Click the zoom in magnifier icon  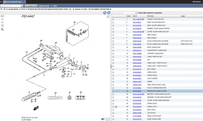click(2, 19)
